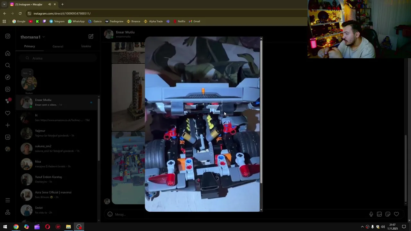
Task: Open Explore compass icon in sidebar
Action: click(x=8, y=77)
